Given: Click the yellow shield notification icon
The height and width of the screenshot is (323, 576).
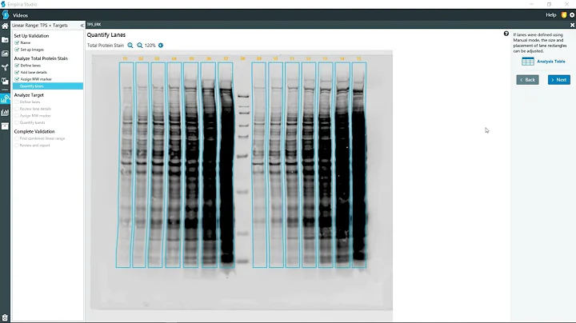Looking at the screenshot, I should tap(564, 15).
